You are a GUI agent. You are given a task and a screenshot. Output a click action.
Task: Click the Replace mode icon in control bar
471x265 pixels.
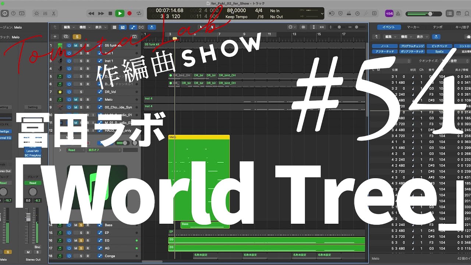coord(340,13)
